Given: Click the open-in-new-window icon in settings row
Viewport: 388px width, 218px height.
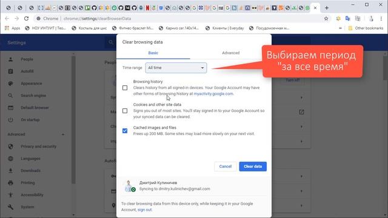Looking at the screenshot, I should pyautogui.click(x=301, y=112).
